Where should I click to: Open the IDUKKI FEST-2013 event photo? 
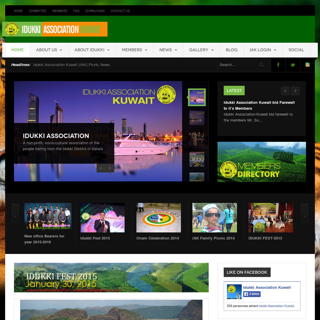click(x=271, y=218)
